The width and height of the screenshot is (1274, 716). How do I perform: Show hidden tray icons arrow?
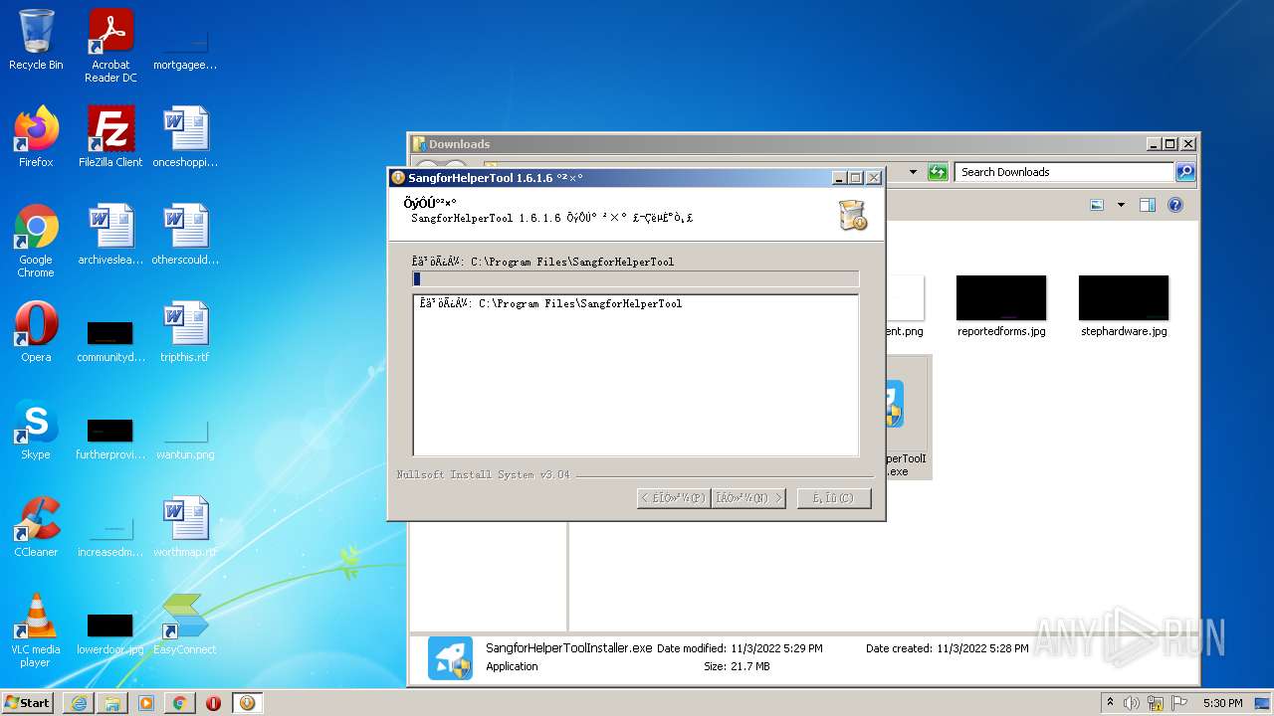[1110, 703]
